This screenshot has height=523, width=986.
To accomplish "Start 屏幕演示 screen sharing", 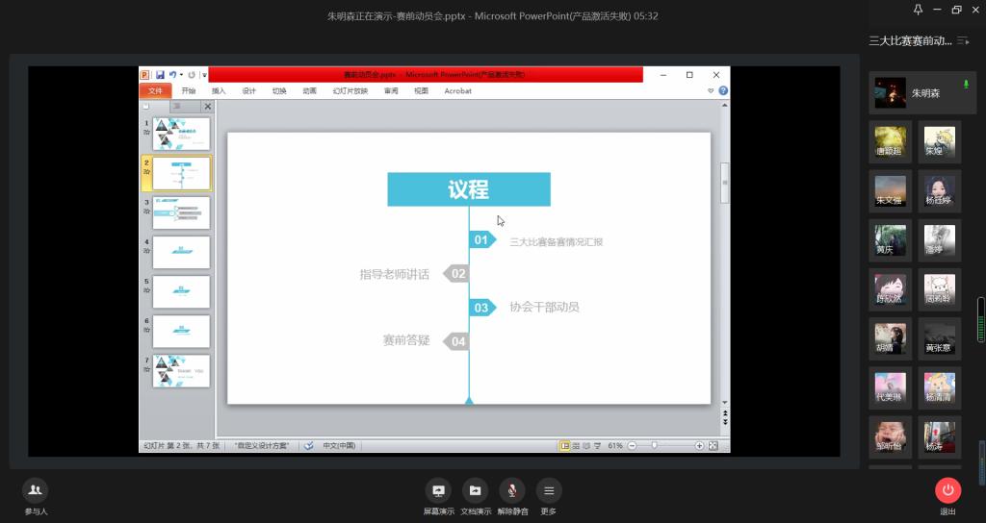I will (438, 490).
